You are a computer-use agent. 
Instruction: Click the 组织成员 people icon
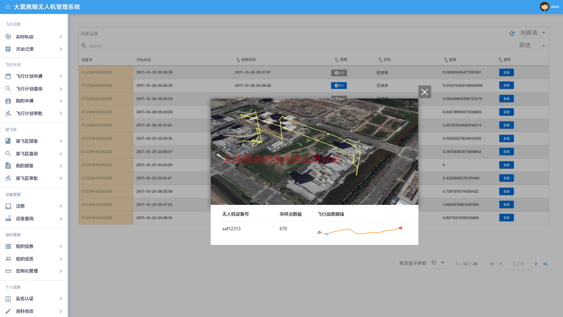pos(8,259)
